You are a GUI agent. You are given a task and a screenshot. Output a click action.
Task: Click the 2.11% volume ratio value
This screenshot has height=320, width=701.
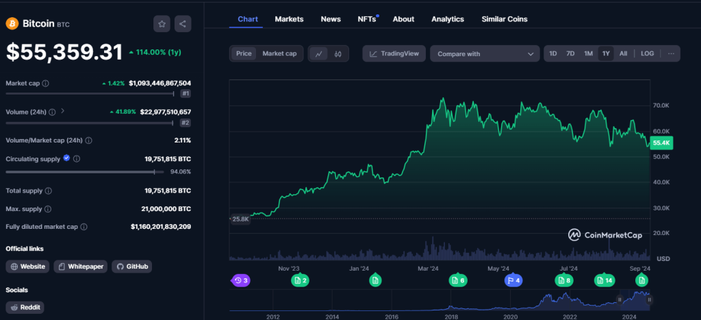click(183, 140)
